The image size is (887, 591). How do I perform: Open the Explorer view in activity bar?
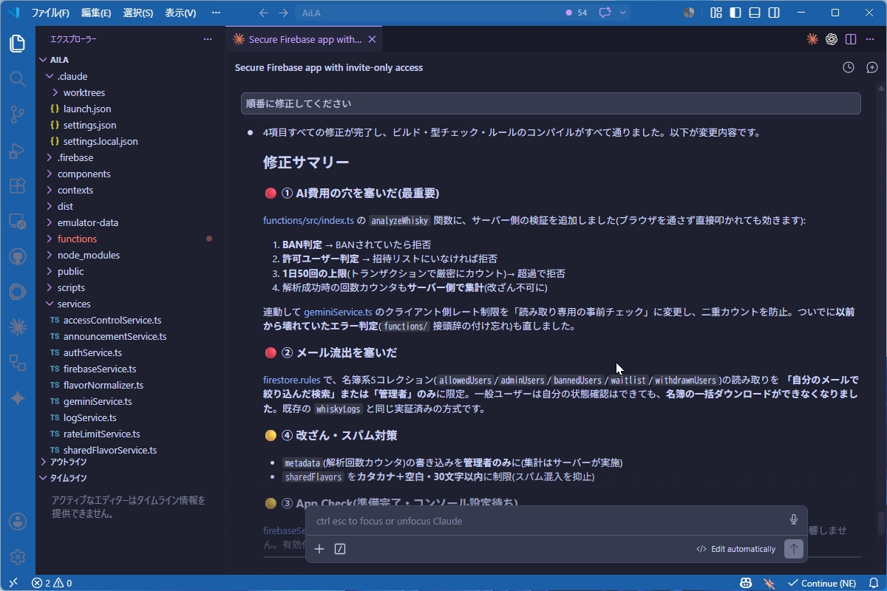(18, 44)
